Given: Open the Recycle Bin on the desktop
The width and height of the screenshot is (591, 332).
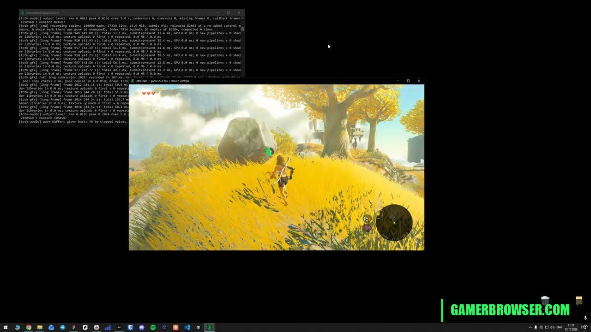Looking at the screenshot, I should point(545,301).
